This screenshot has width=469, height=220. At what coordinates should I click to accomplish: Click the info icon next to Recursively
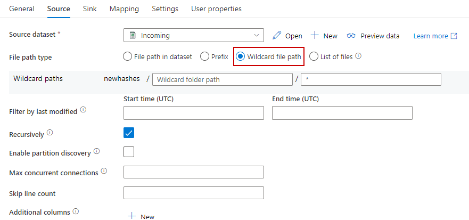click(50, 133)
